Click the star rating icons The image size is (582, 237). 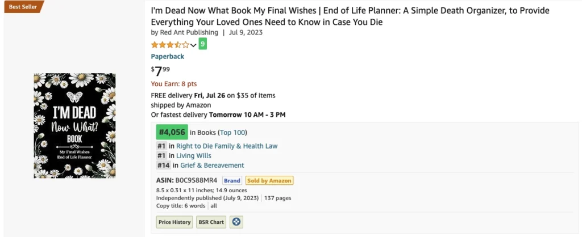(x=170, y=45)
